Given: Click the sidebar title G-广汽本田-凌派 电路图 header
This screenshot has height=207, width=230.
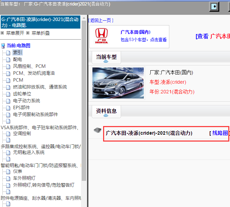Looking at the screenshot, I should [40, 22].
